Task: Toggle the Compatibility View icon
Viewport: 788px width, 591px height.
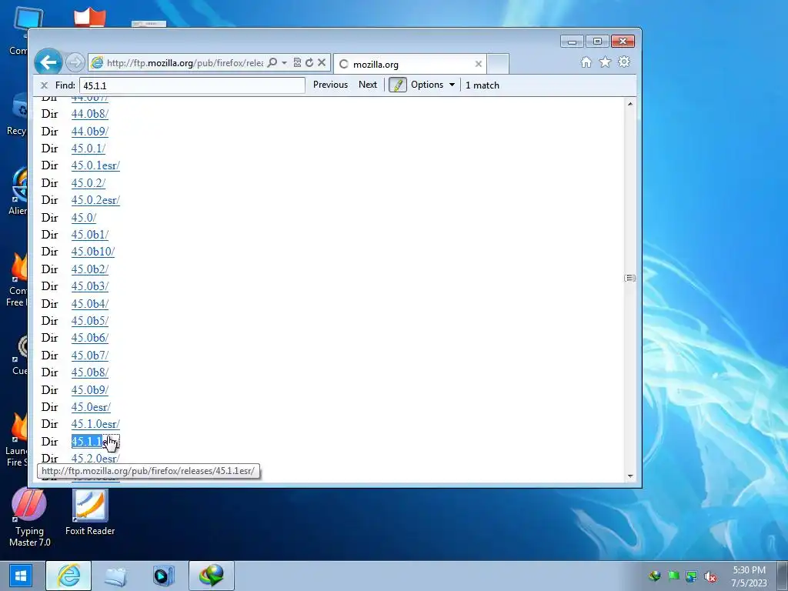Action: click(297, 63)
